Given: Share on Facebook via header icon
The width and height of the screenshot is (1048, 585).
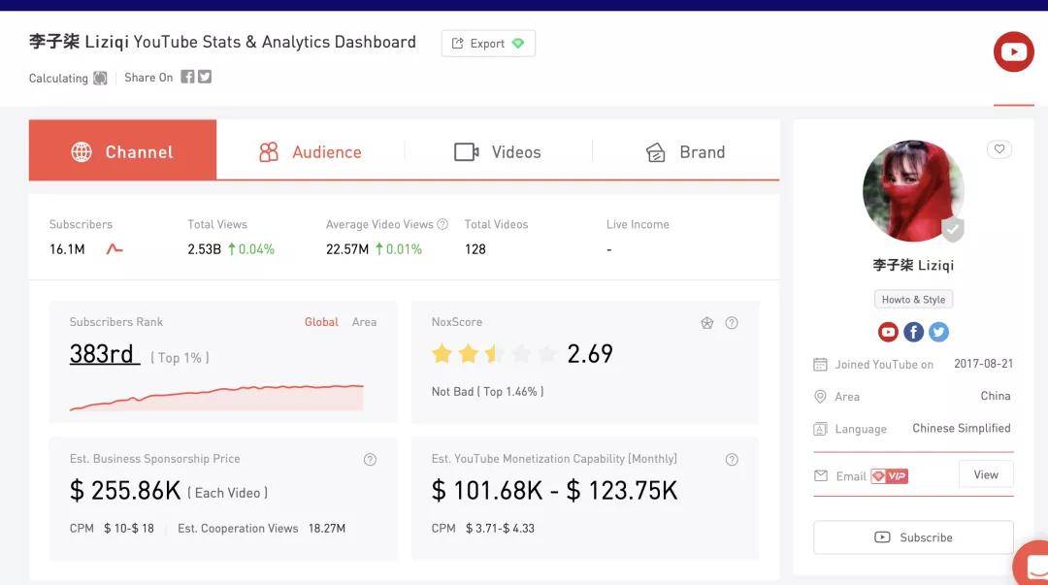Looking at the screenshot, I should (x=187, y=77).
